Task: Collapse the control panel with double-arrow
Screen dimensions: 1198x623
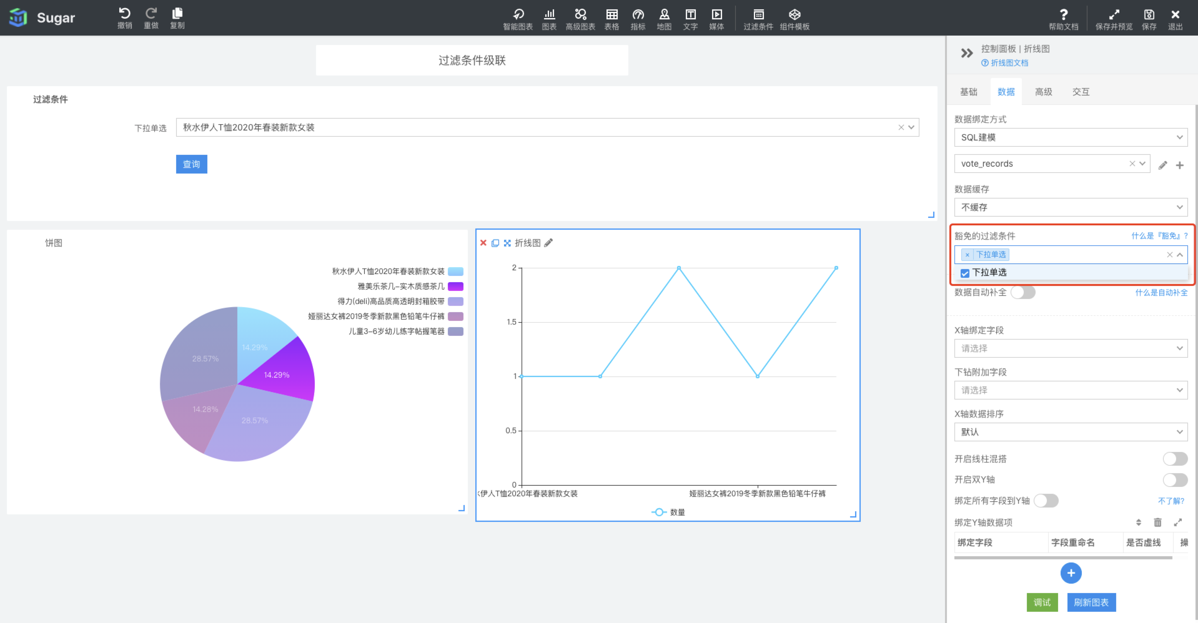Action: point(967,53)
